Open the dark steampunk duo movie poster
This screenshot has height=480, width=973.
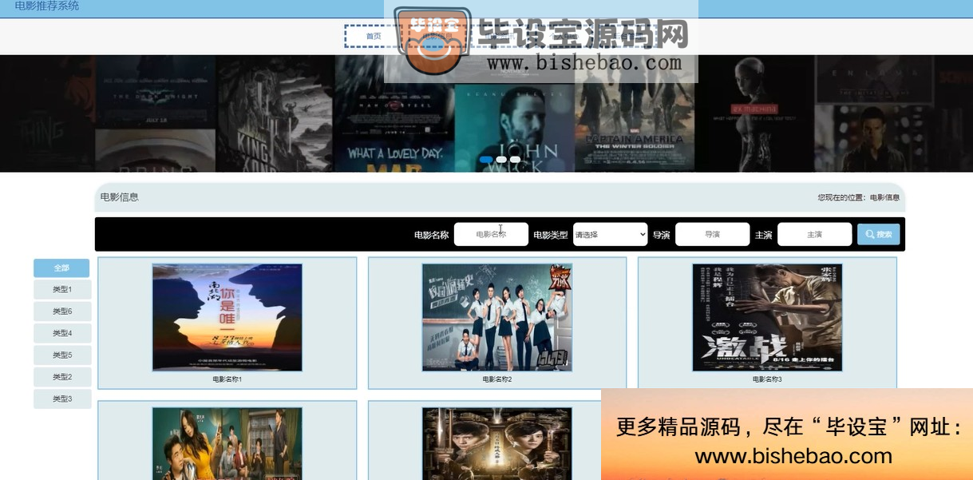click(497, 444)
